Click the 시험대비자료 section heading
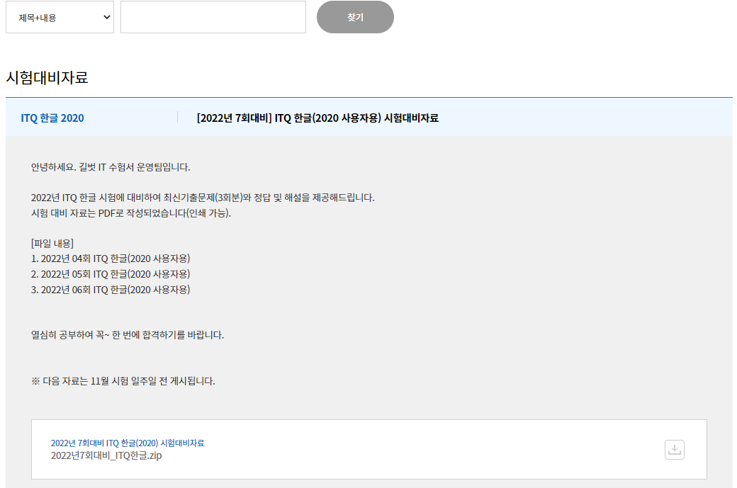 (47, 78)
